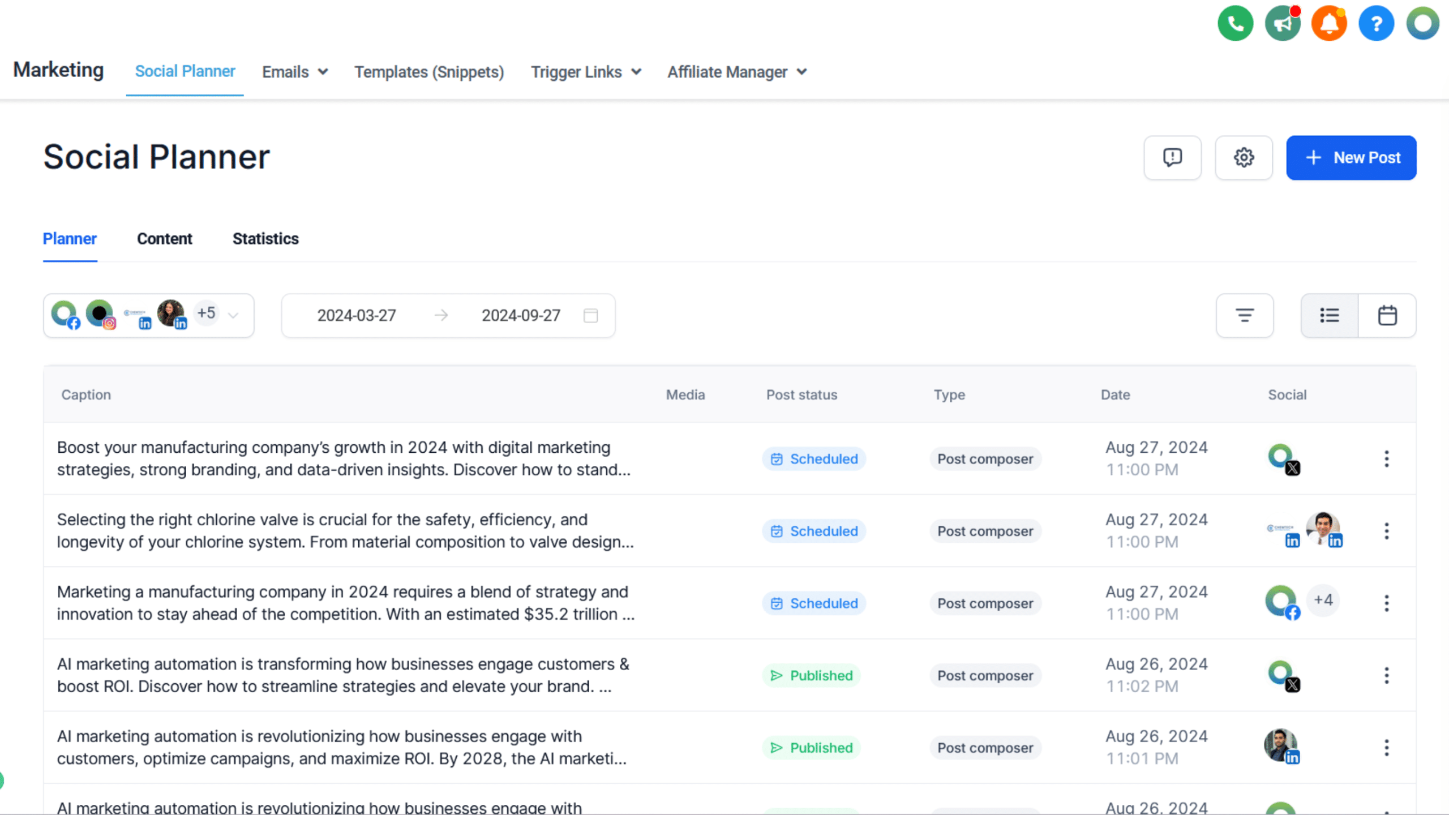Open the Statistics tab
This screenshot has width=1449, height=815.
click(x=265, y=239)
